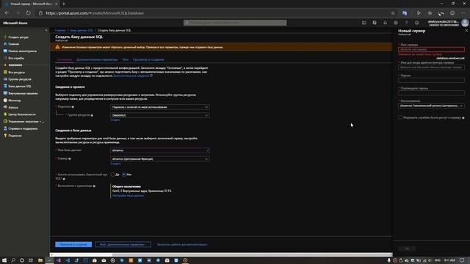Add page to browser favorites star
Image resolution: width=470 pixels, height=264 pixels.
point(393,13)
